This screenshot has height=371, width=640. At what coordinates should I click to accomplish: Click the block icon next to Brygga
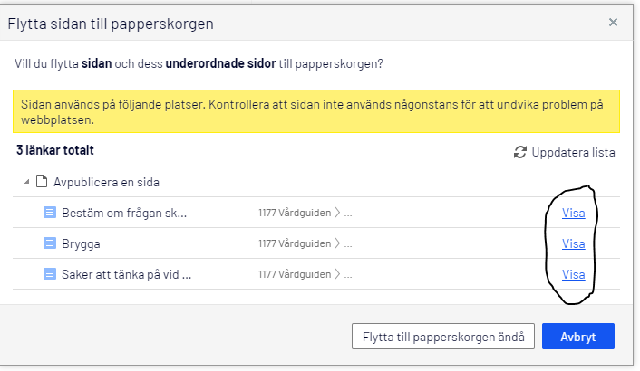[51, 243]
